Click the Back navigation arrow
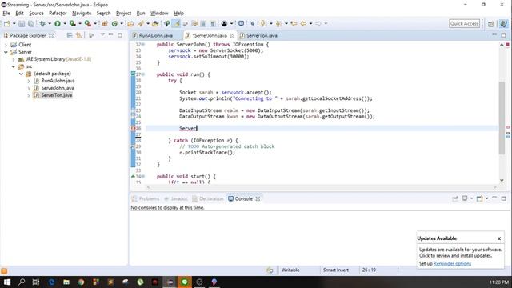This screenshot has height=288, width=512. coord(304,23)
